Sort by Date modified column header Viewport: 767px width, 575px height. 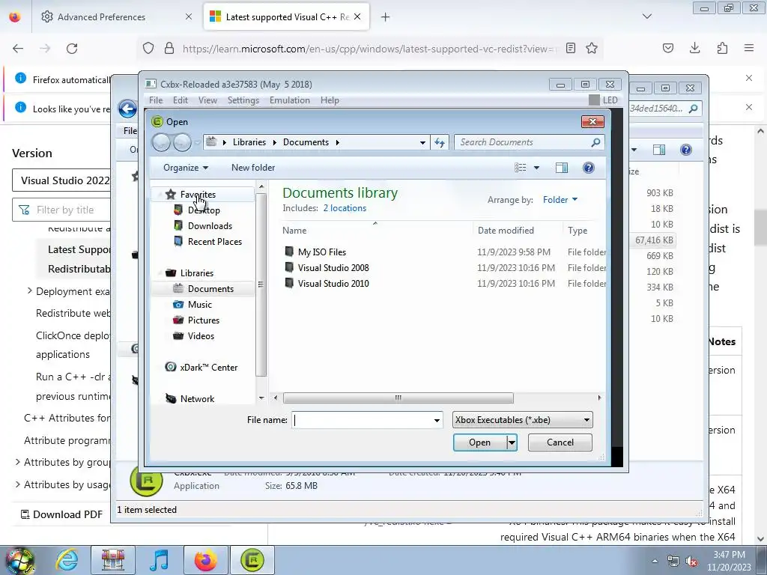[x=506, y=231]
